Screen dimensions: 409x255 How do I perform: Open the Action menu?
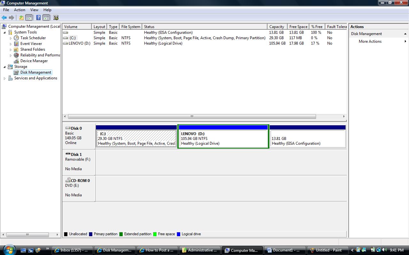pyautogui.click(x=19, y=10)
